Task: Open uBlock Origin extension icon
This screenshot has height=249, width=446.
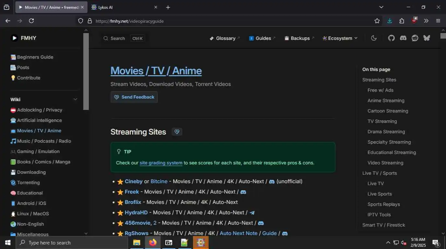Action: tap(414, 20)
